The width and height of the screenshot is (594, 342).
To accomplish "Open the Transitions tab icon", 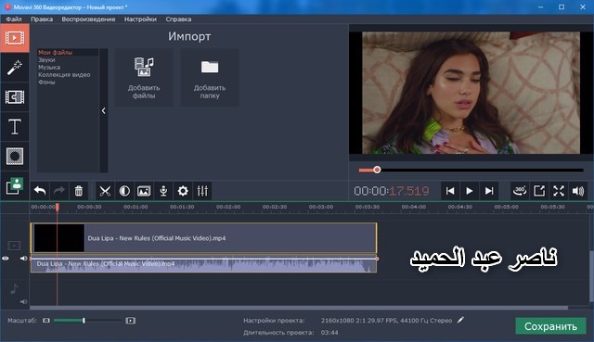I will (15, 97).
